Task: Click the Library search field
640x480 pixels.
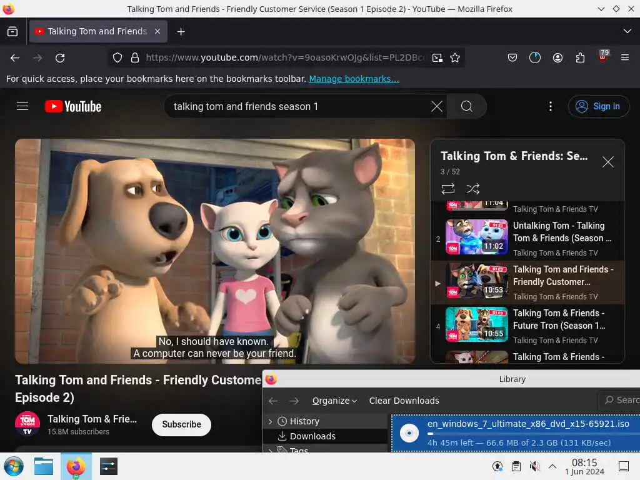Action: (x=619, y=400)
